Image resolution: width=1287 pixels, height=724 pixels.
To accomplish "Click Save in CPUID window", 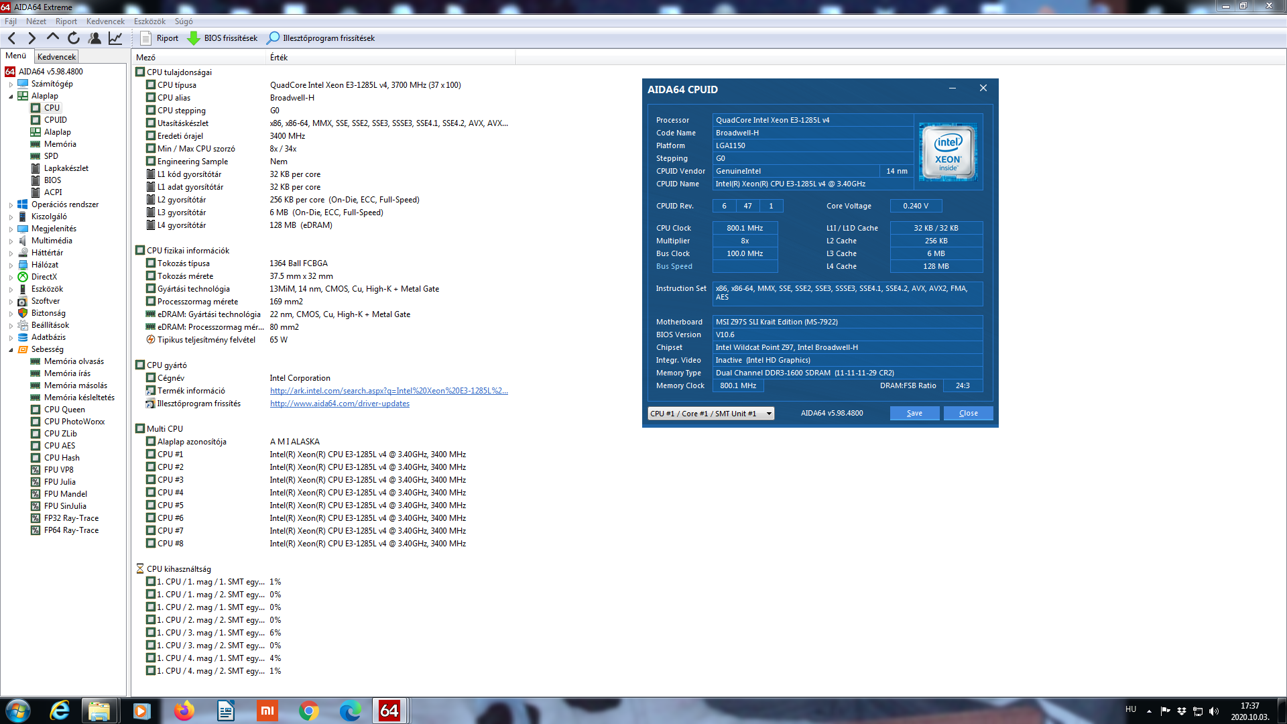I will pyautogui.click(x=914, y=414).
